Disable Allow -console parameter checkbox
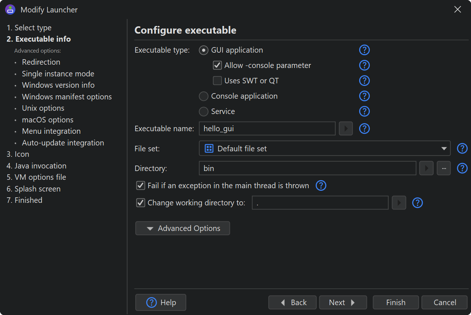Image resolution: width=471 pixels, height=315 pixels. coord(217,65)
